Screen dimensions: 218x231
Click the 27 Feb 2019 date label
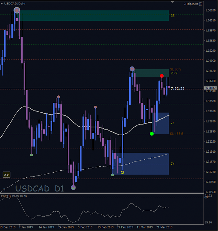coord(125,227)
